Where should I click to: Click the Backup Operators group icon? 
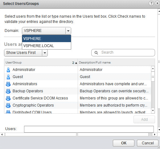pos(8,91)
